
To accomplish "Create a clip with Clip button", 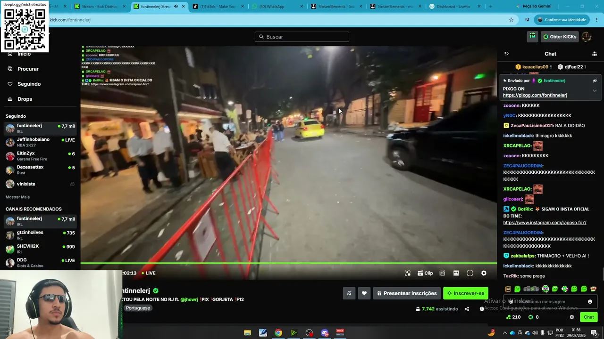I will (425, 273).
